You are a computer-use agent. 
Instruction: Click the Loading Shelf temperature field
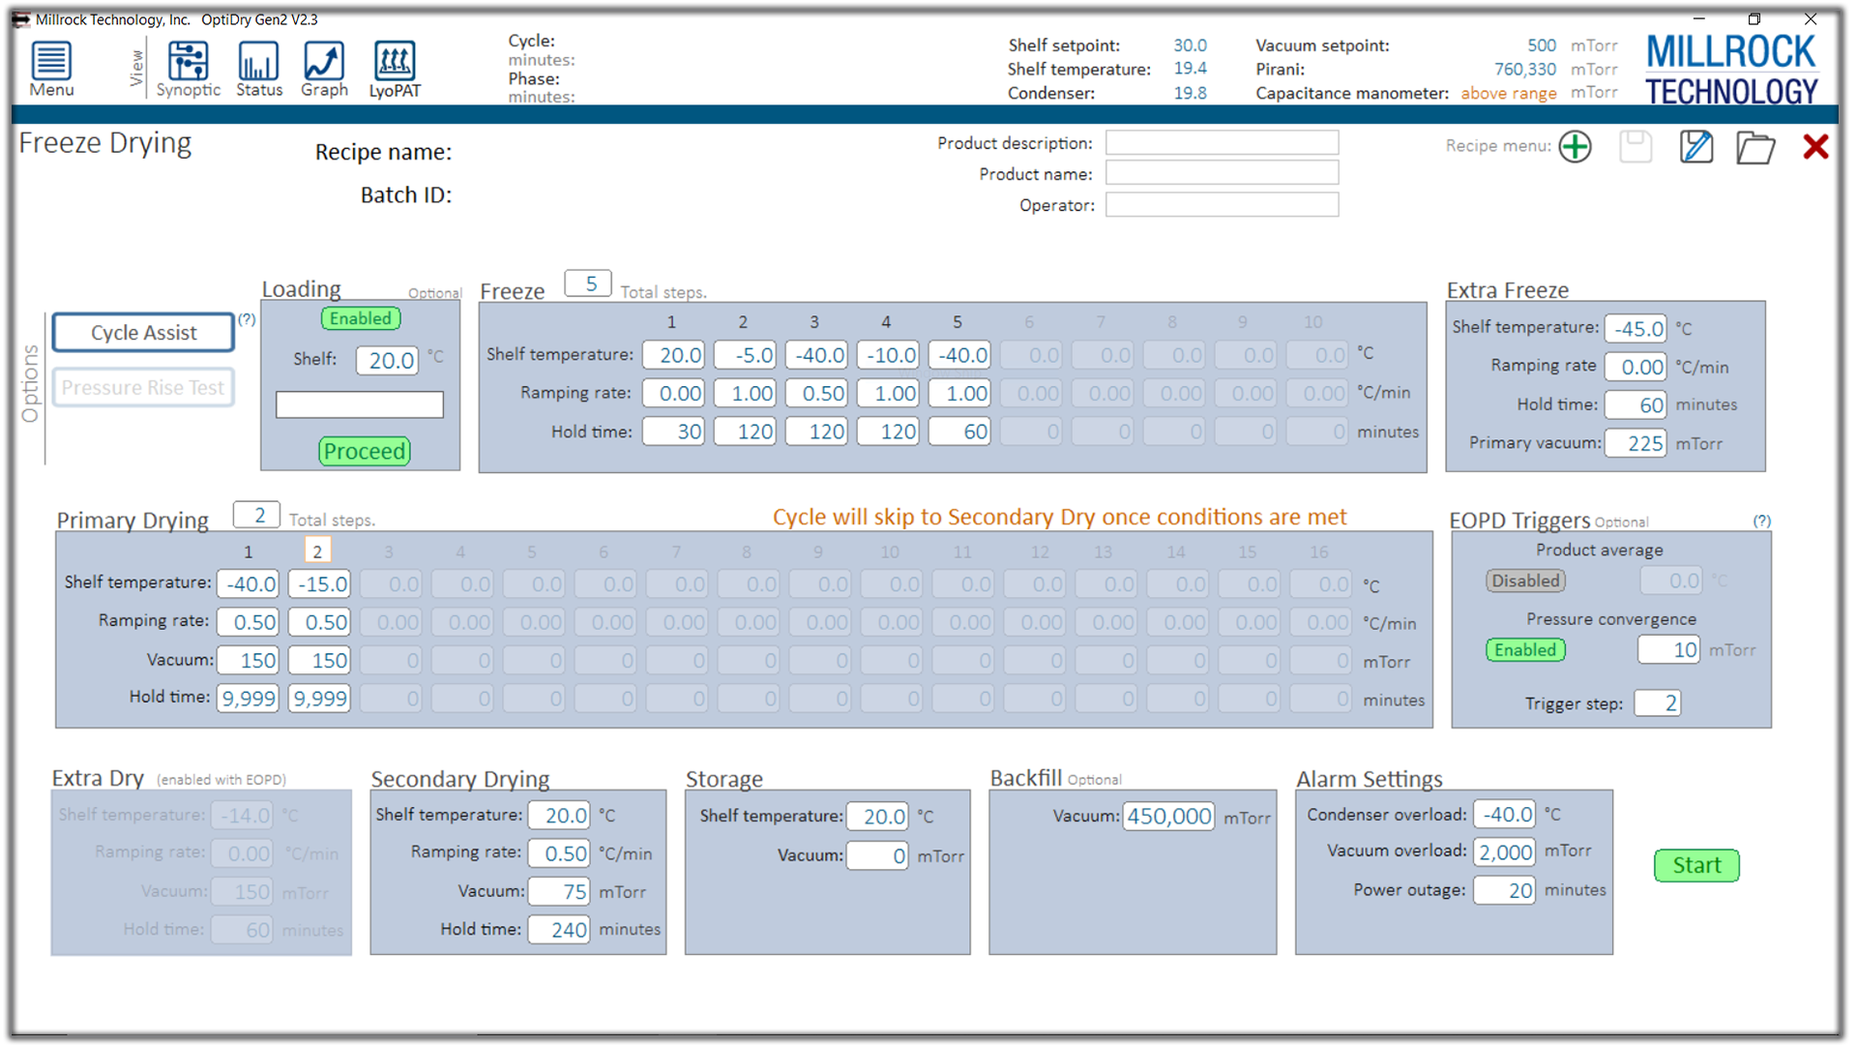tap(387, 360)
